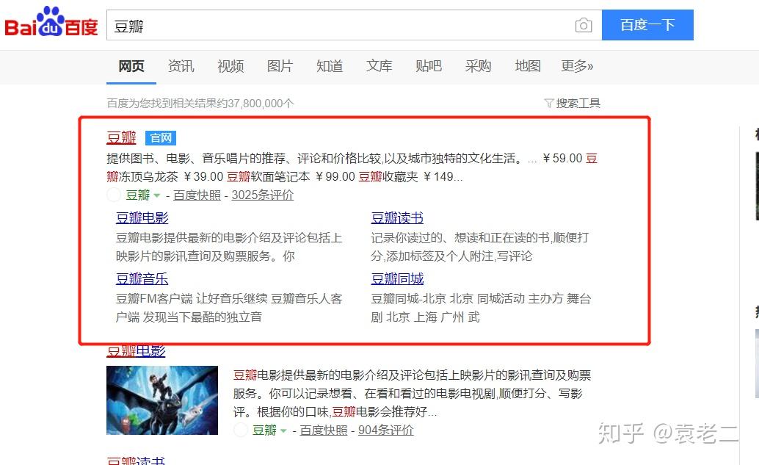Open the 搜索工具 link
This screenshot has height=465, width=759.
(x=578, y=103)
